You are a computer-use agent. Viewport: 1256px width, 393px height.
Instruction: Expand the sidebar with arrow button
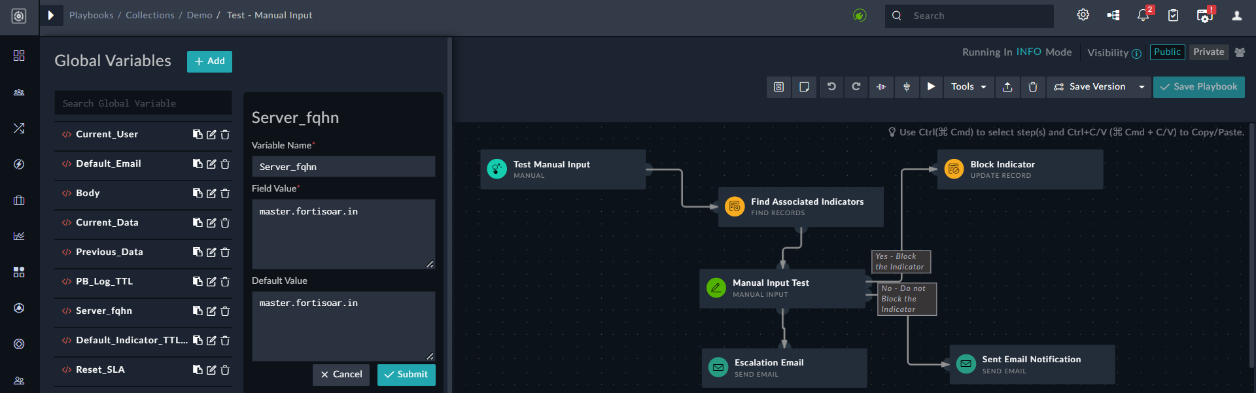(x=50, y=15)
